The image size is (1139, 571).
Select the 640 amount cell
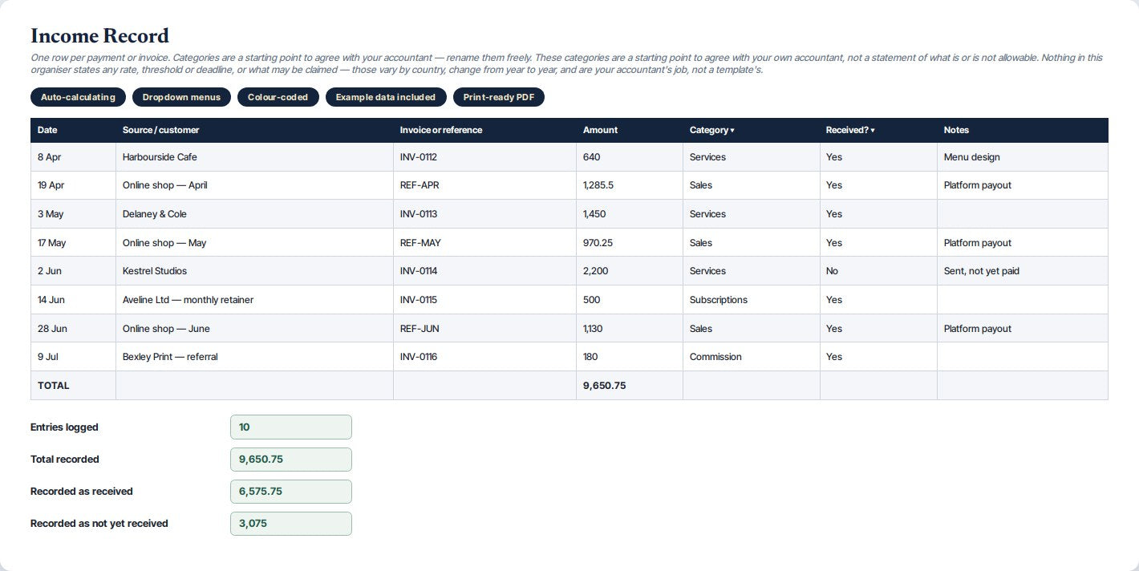(x=629, y=157)
